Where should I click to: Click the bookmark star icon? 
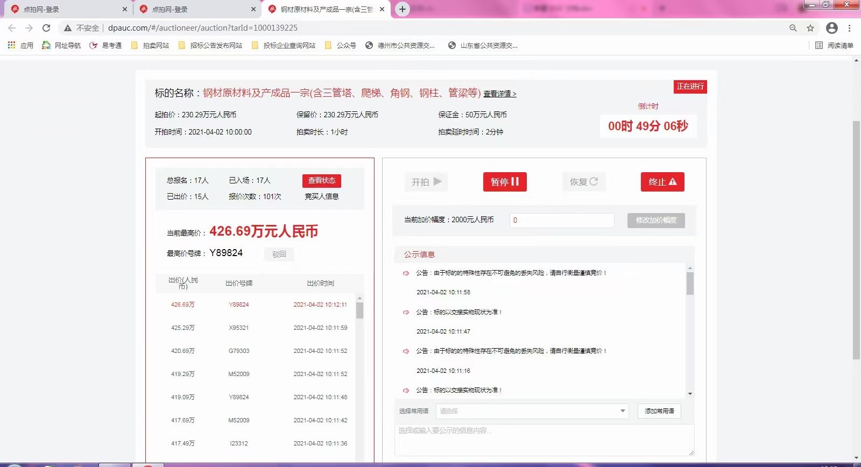tap(810, 28)
